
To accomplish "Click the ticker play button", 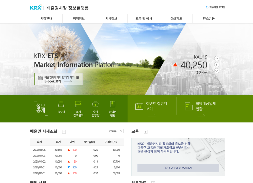I will click(x=217, y=64).
